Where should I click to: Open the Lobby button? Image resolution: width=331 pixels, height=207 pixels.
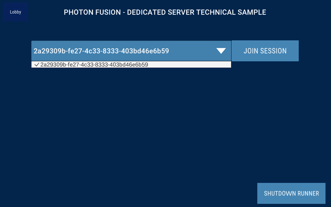point(15,12)
